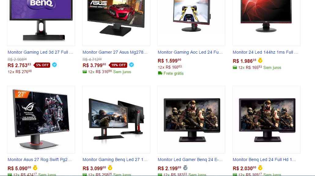This screenshot has height=176, width=315.
Task: Click the credit card icon beside 12x R$ 316
Action: click(x=85, y=72)
